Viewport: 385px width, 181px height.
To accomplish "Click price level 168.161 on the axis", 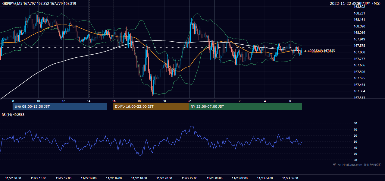I will tap(359, 20).
